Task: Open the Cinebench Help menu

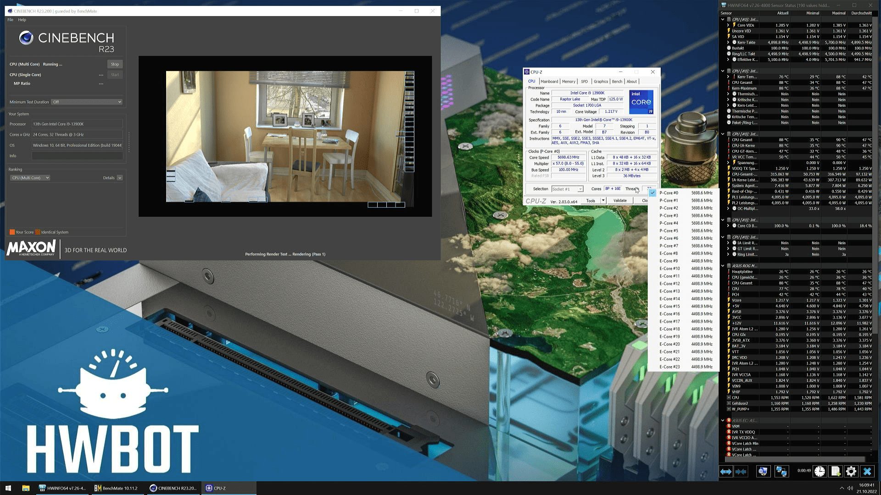Action: point(22,20)
